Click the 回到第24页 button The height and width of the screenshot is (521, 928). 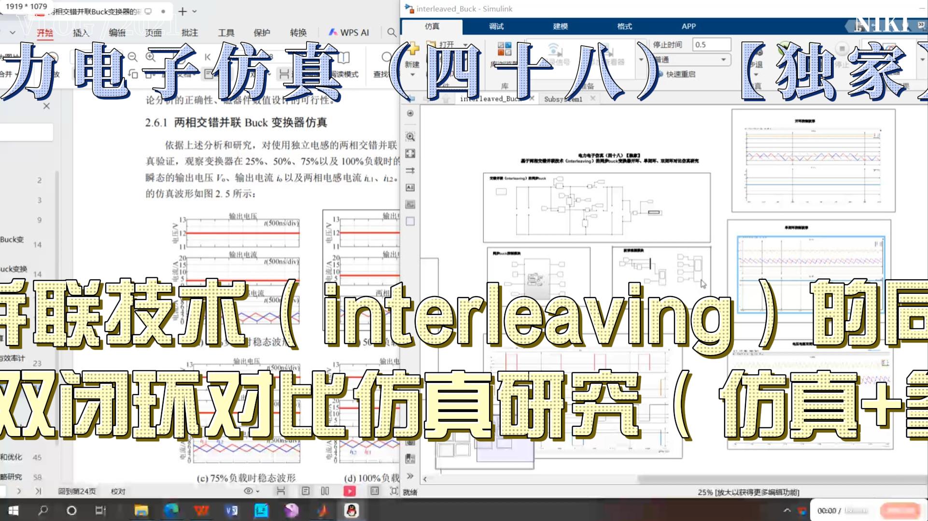[x=77, y=491]
